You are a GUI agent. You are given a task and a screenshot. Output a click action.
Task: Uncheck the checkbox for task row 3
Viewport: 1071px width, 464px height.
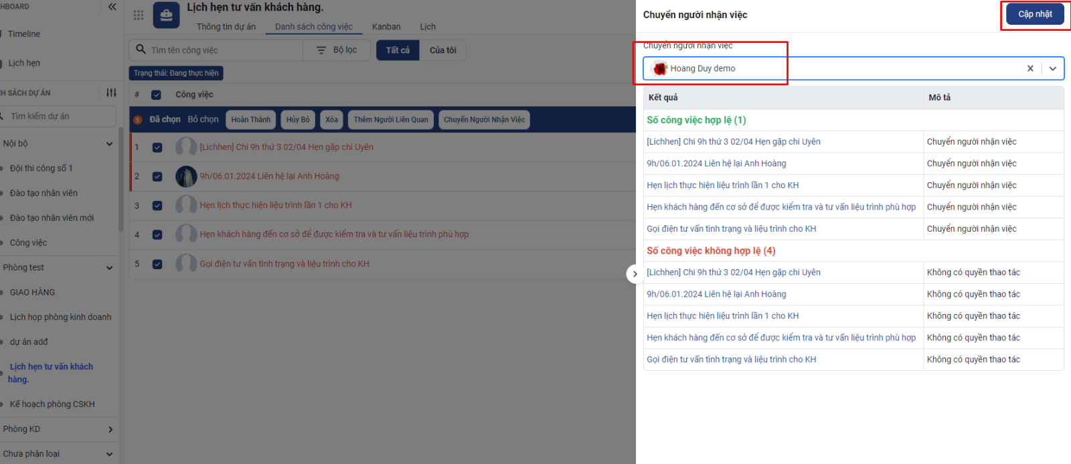click(x=157, y=206)
